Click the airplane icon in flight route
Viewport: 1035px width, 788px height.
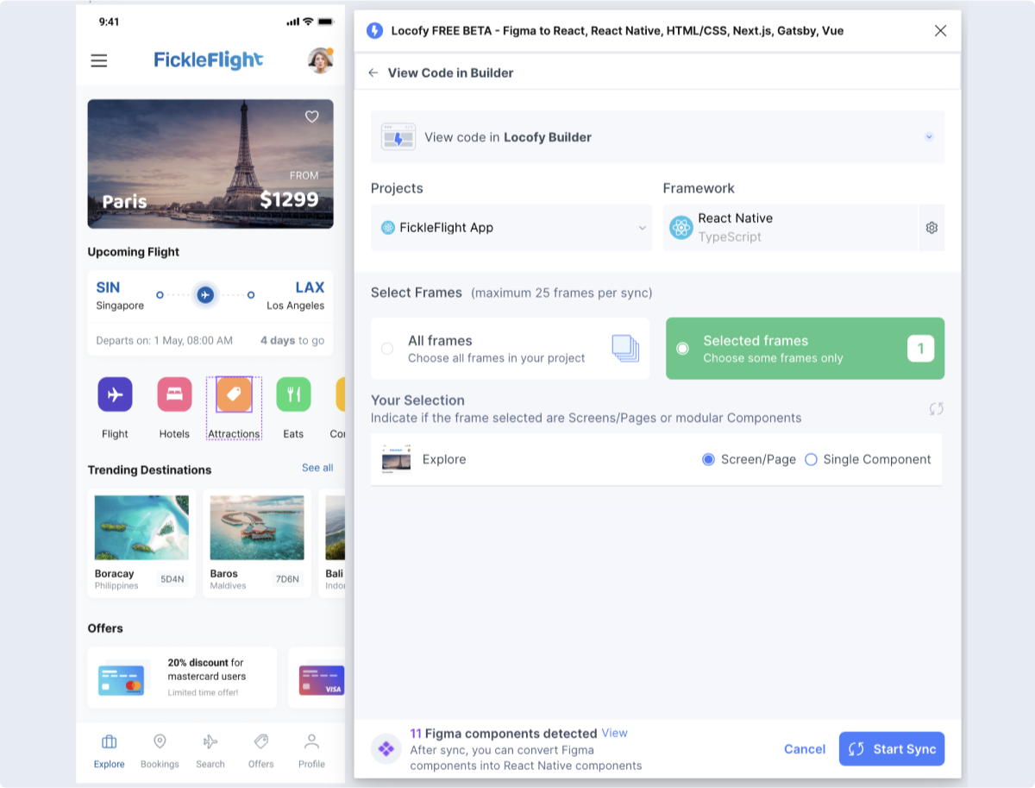coord(205,295)
